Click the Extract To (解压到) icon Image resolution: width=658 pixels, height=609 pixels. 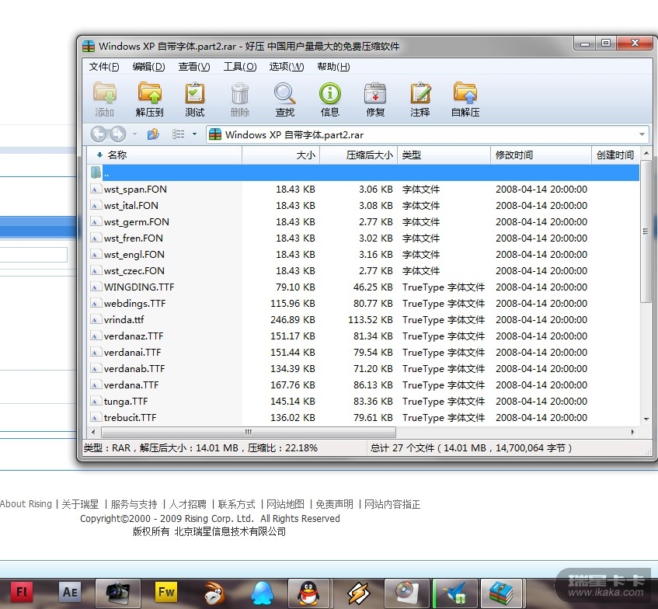[149, 100]
